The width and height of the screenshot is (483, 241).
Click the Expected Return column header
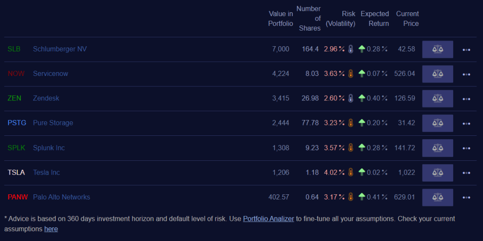click(x=374, y=19)
